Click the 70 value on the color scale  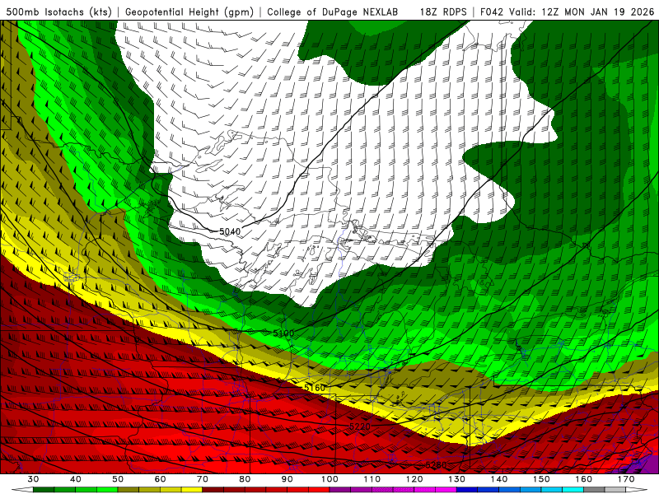click(203, 479)
